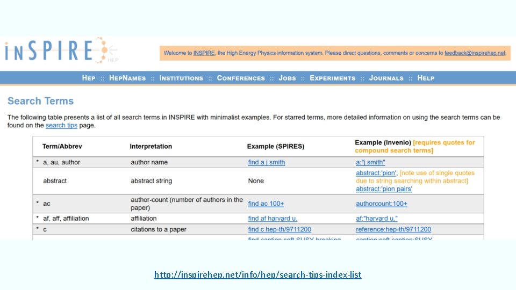The height and width of the screenshot is (290, 516).
Task: Click the 'Search Terms' heading
Action: click(x=40, y=101)
